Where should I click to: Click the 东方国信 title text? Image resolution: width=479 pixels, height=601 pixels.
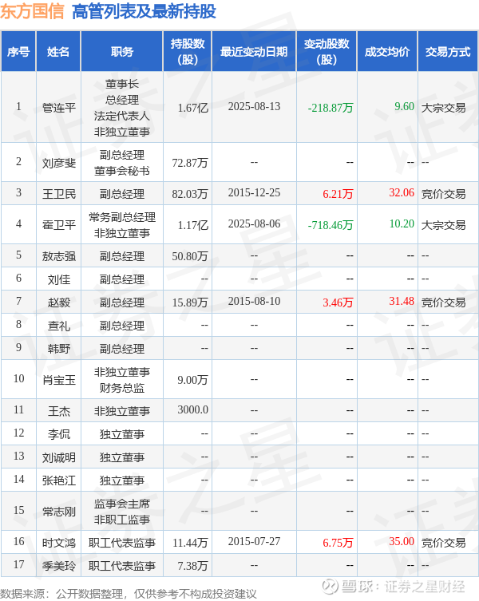tap(32, 11)
